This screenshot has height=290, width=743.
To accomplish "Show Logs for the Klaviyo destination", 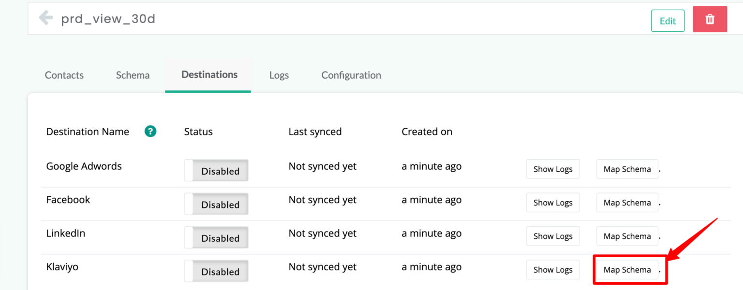I will click(x=553, y=270).
